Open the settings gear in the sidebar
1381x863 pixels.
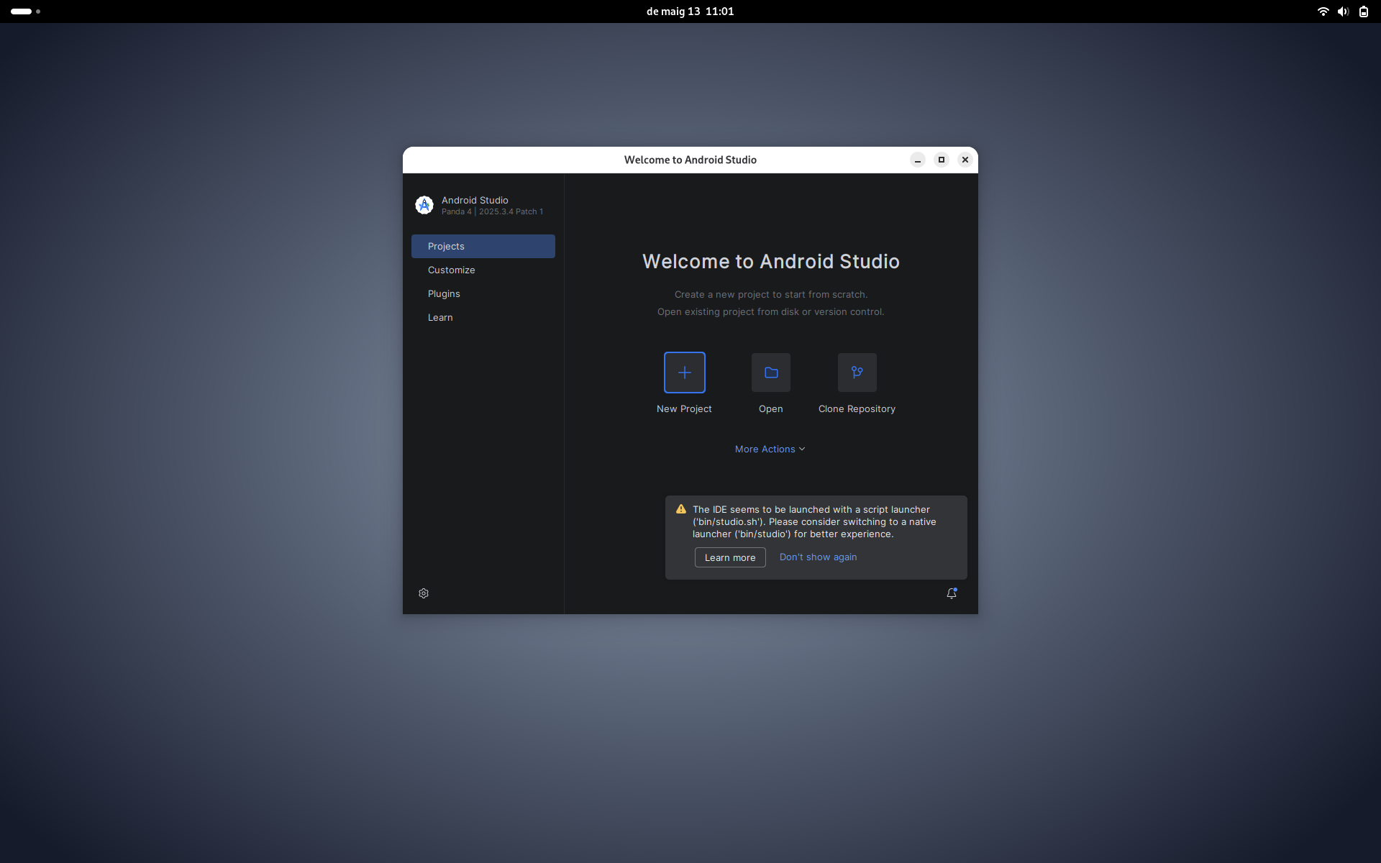424,593
